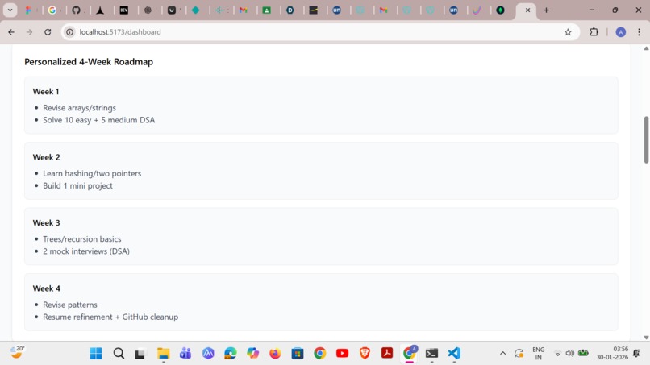This screenshot has height=365, width=650.
Task: Open the ENG IN language switcher
Action: [x=539, y=354]
